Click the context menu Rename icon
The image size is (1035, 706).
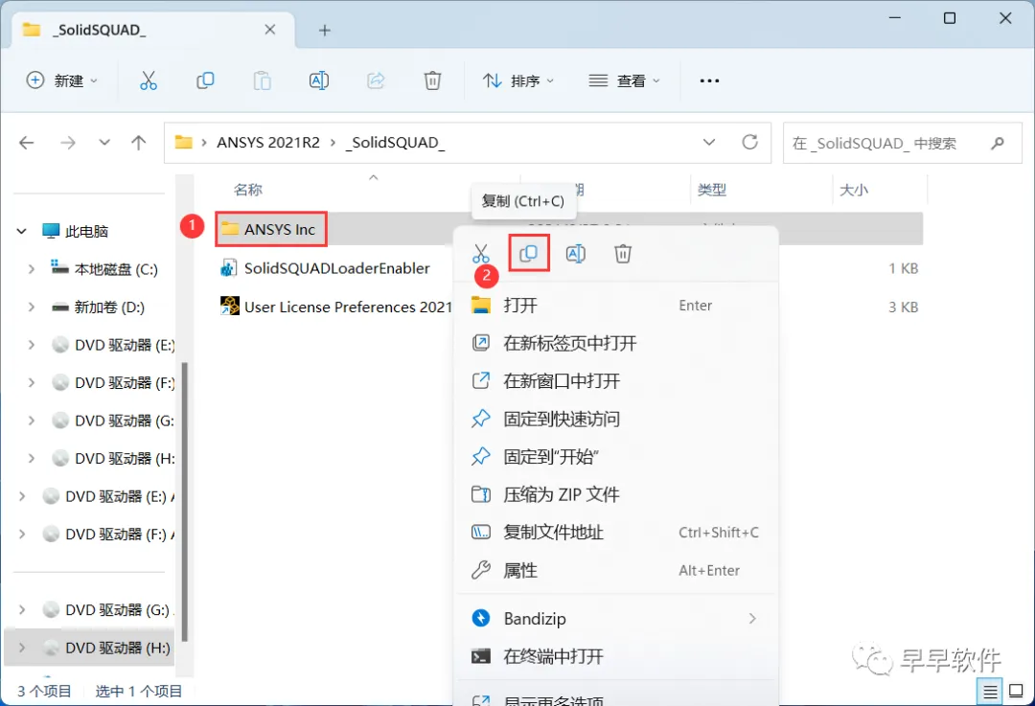pyautogui.click(x=576, y=253)
